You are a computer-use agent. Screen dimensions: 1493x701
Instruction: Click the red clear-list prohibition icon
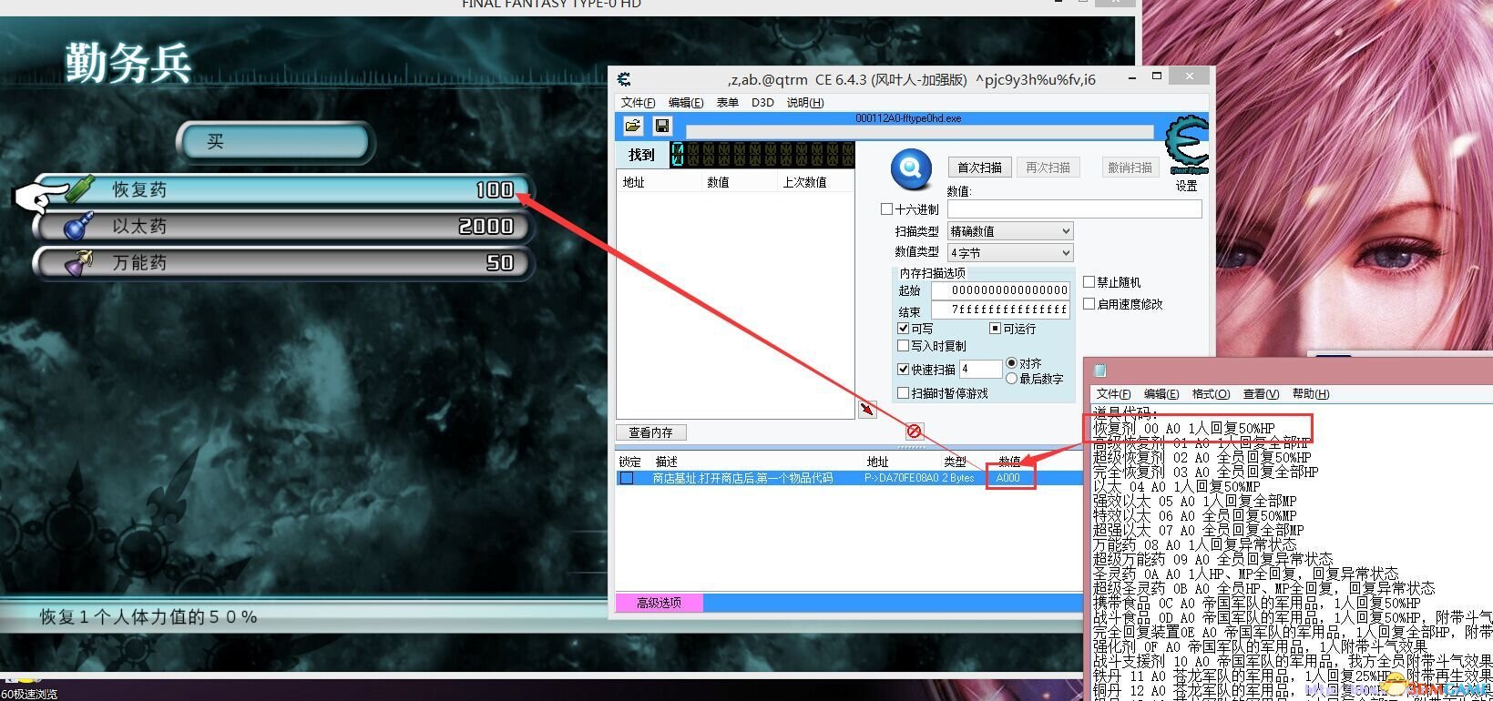(915, 431)
